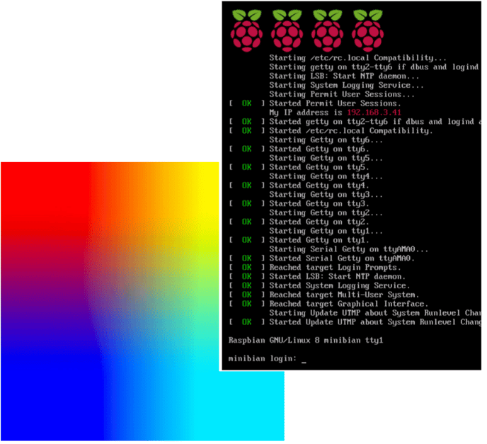Click 'Starting Getty on tty4...' line
Viewport: 487px width, 444px height.
click(x=326, y=176)
